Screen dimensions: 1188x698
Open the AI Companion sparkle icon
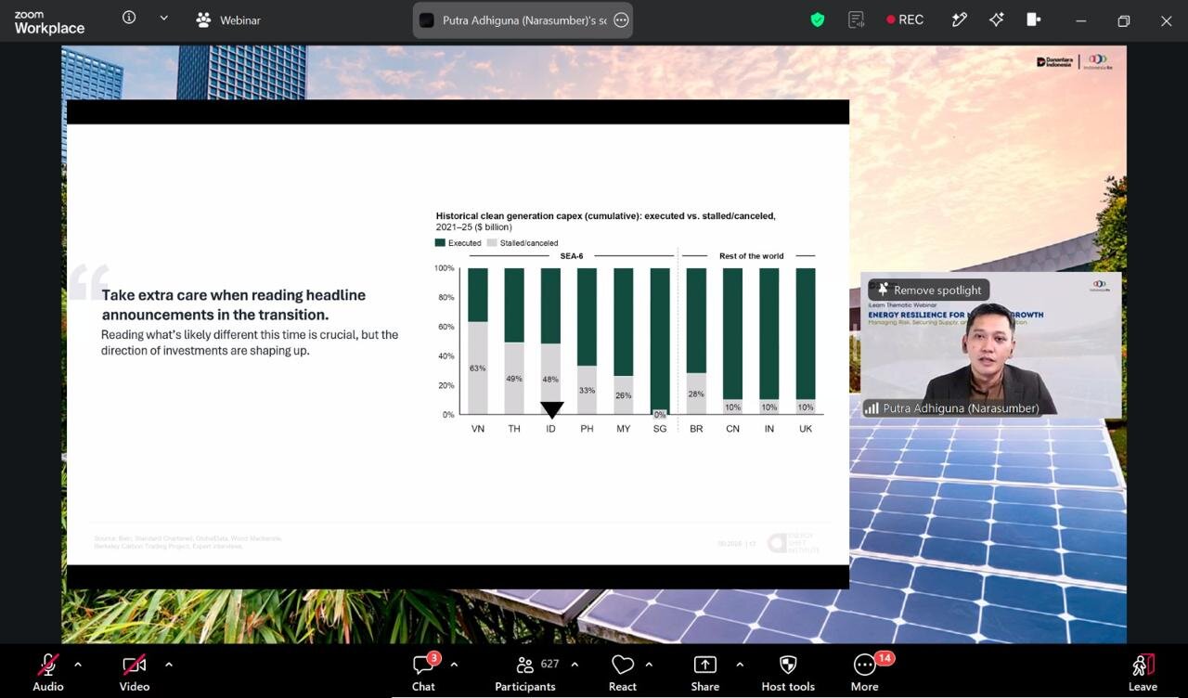[x=996, y=19]
